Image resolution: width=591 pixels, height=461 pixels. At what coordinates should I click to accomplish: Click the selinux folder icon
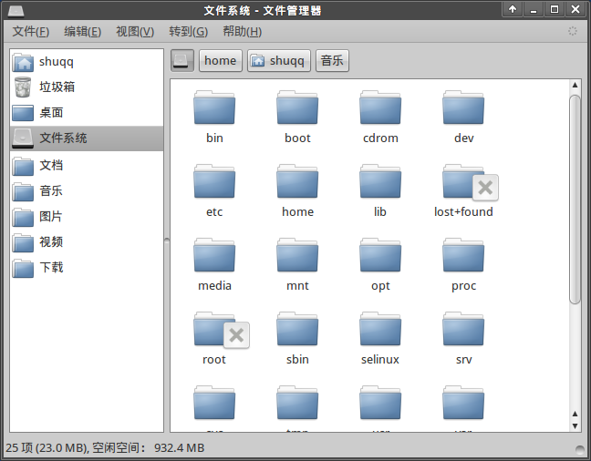click(380, 329)
